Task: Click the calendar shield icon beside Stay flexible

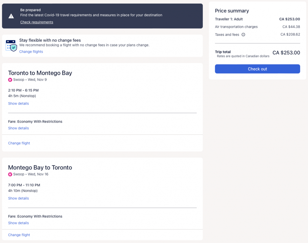Action: coord(11,46)
